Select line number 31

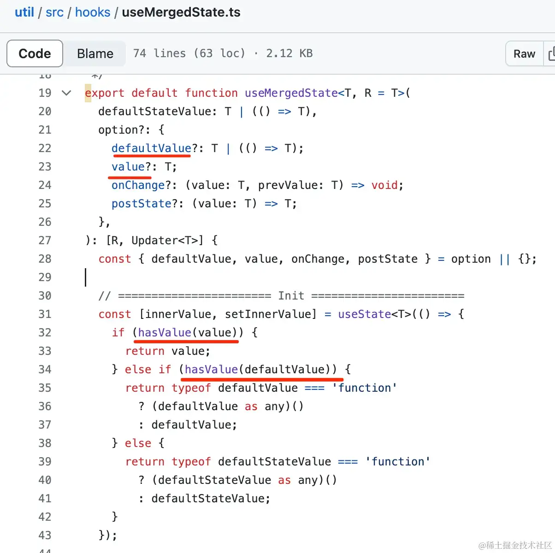click(45, 314)
